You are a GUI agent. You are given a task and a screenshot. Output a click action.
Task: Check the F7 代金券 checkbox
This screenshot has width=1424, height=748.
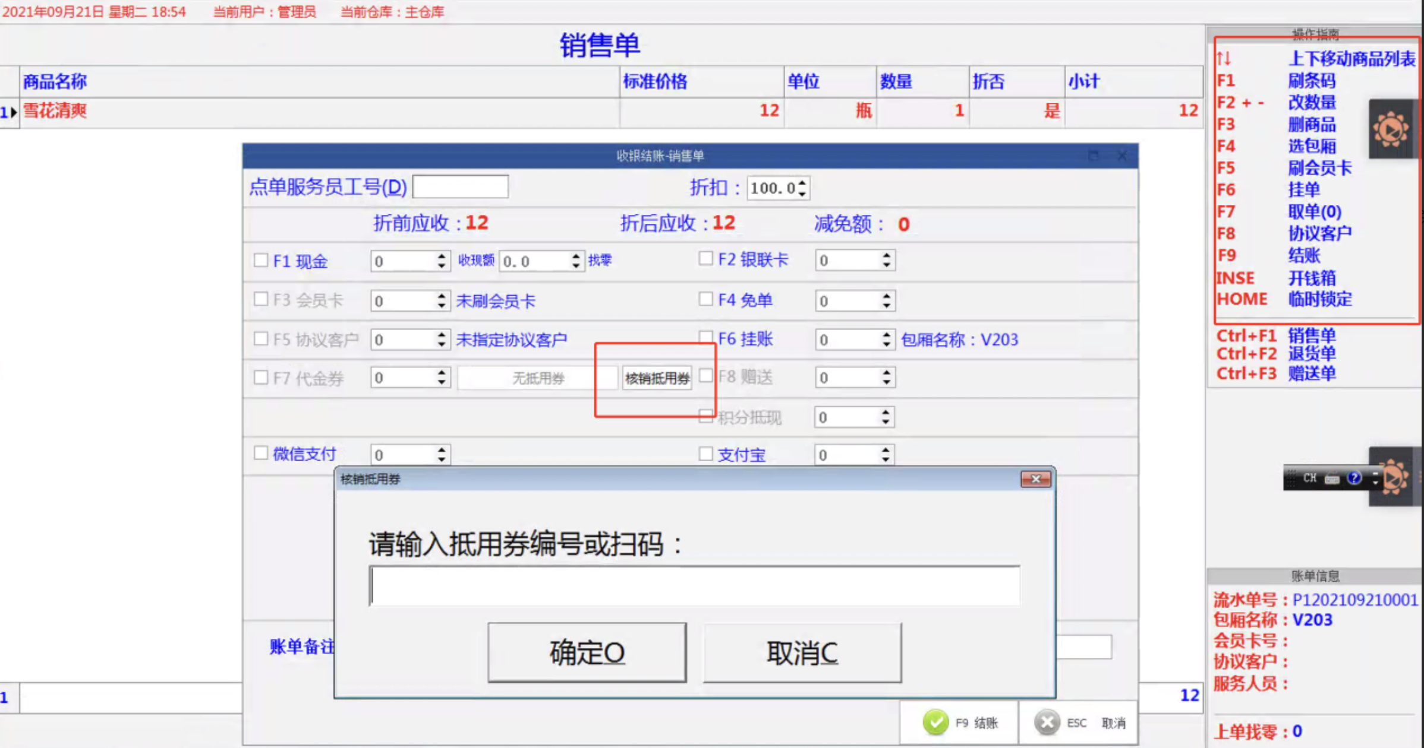pos(260,378)
